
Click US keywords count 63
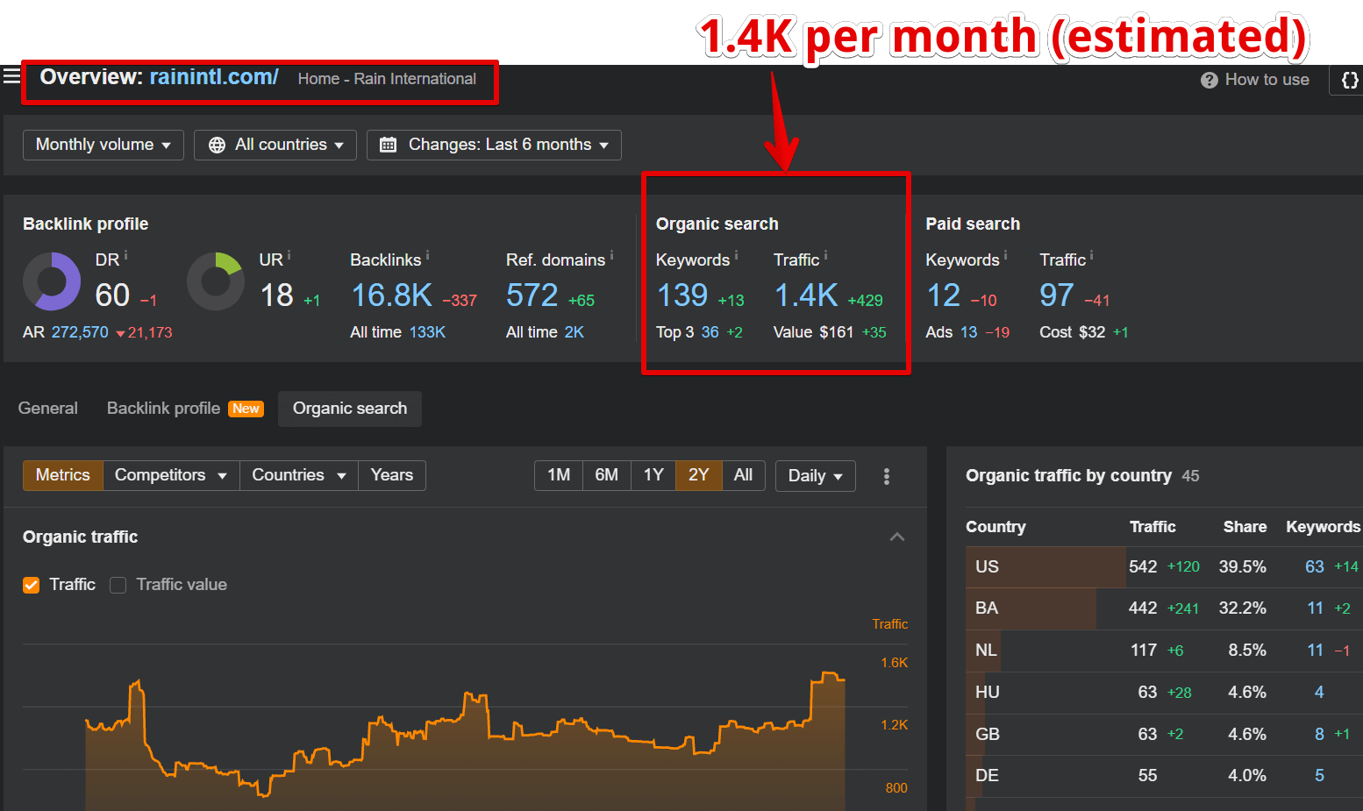coord(1314,567)
